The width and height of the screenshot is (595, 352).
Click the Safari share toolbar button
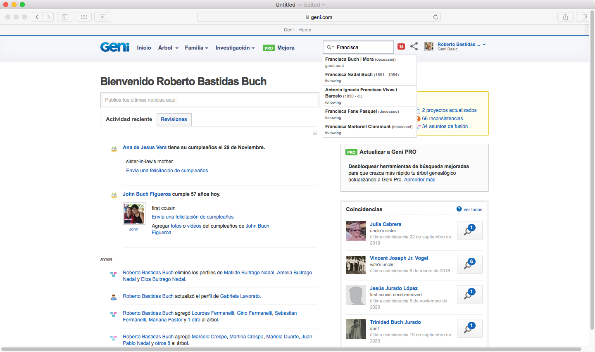[x=565, y=17]
